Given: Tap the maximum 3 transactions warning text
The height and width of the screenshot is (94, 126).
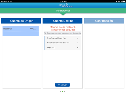Looking at the screenshot, I should click(63, 28).
